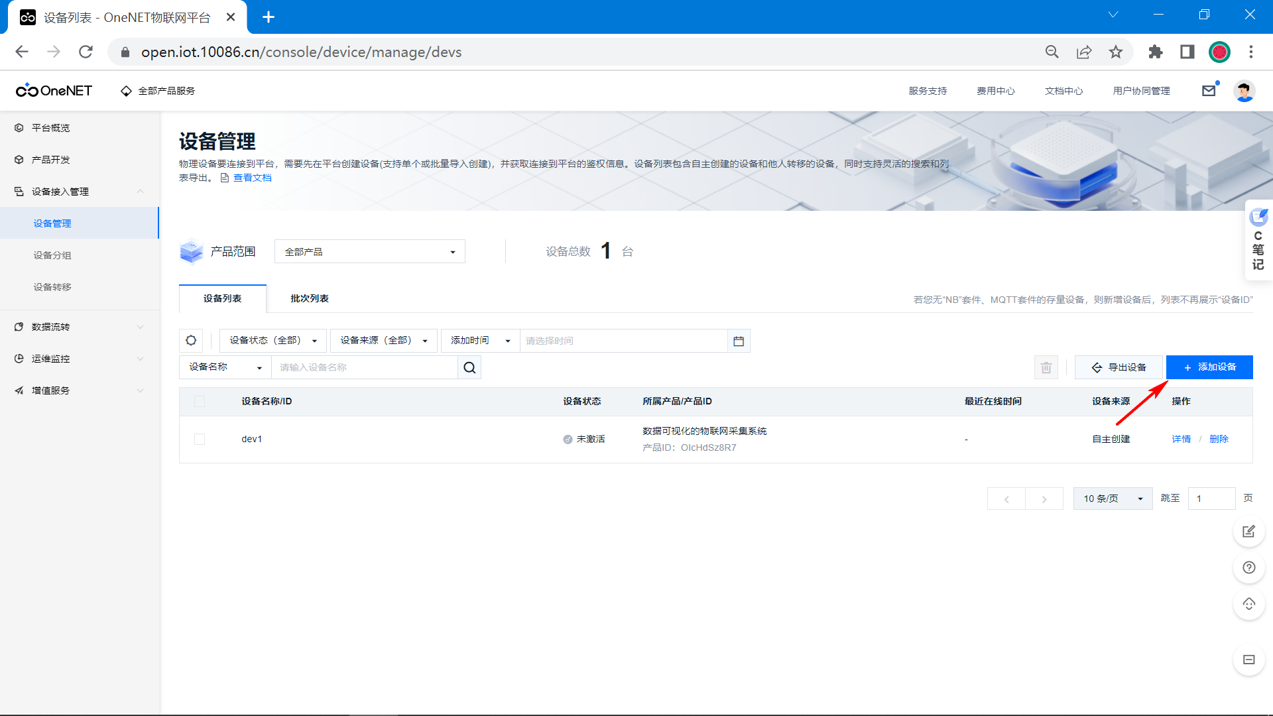1273x716 pixels.
Task: Switch to the 批次列表 tab
Action: 310,298
